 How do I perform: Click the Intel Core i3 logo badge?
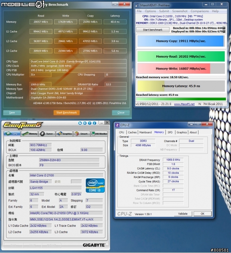pos(95,185)
